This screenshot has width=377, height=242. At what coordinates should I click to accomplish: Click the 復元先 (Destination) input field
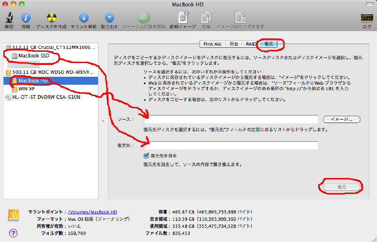pos(231,145)
